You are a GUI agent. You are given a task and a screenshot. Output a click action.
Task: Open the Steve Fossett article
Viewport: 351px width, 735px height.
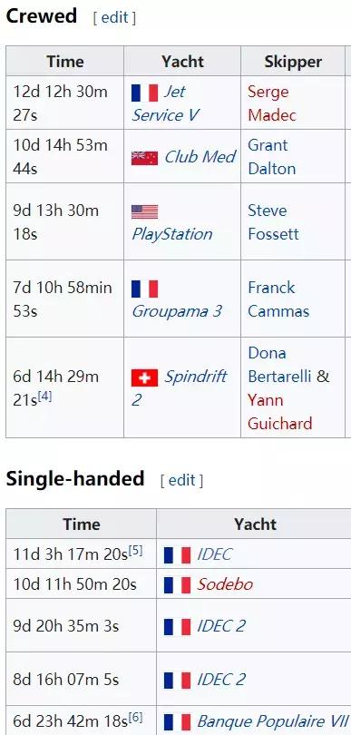273,221
